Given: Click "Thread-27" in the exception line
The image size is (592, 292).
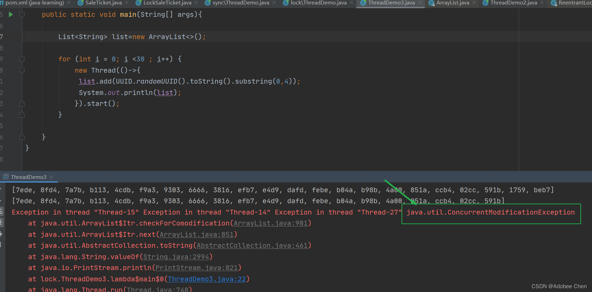Looking at the screenshot, I should click(380, 212).
